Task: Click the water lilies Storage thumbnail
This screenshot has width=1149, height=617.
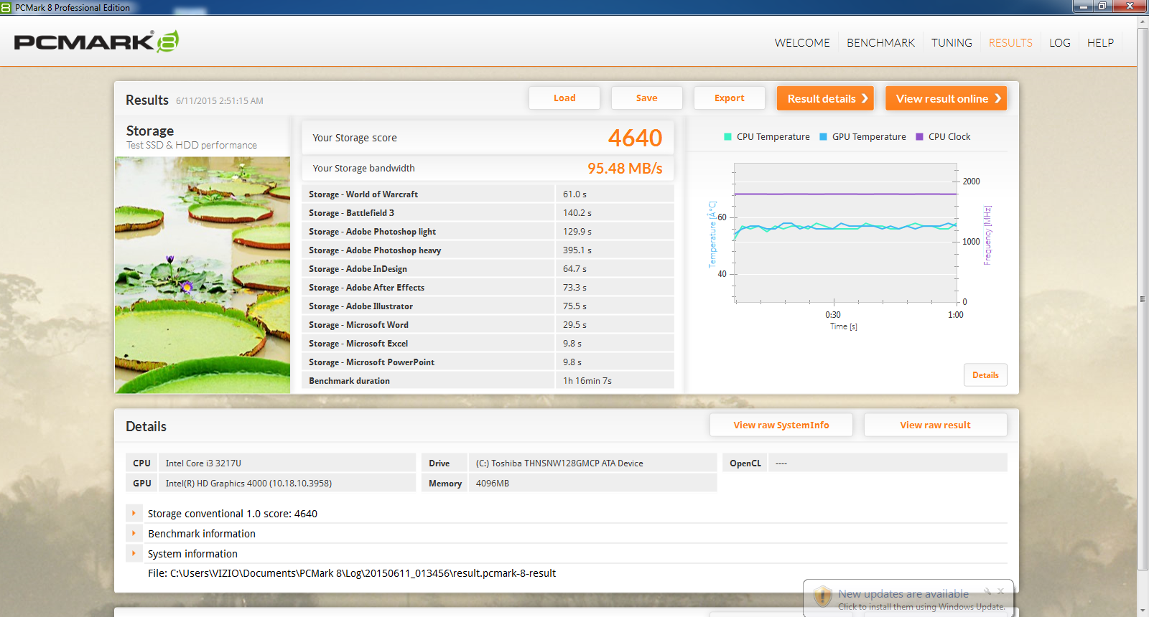Action: (203, 275)
